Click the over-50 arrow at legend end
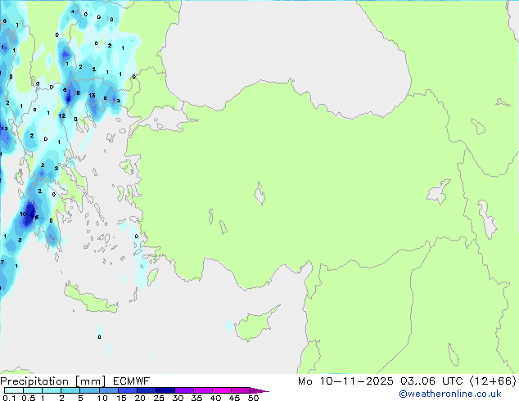Viewport: 519px width, 401px height. pyautogui.click(x=259, y=390)
